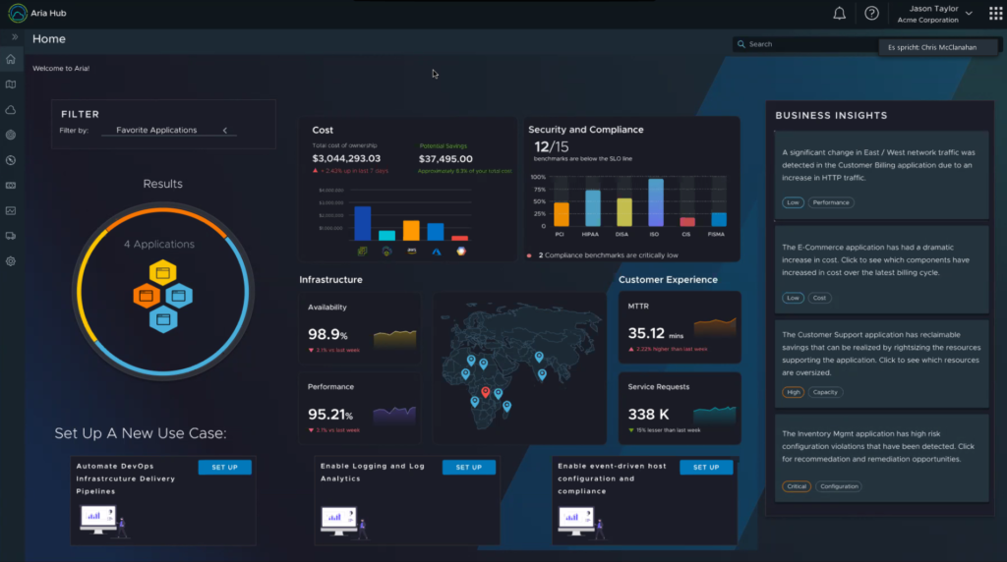The height and width of the screenshot is (562, 1007).
Task: Click SET UP for Enable Logging and Log Analytics
Action: pyautogui.click(x=468, y=468)
